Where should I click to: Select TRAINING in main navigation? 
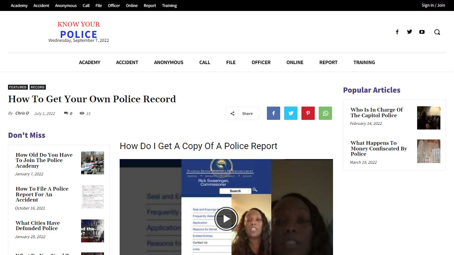pyautogui.click(x=364, y=62)
